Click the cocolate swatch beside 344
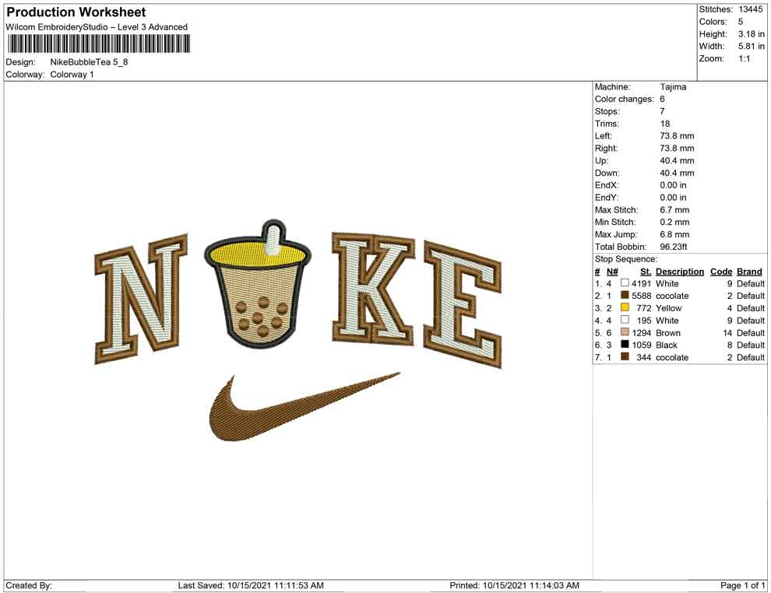 coord(625,356)
